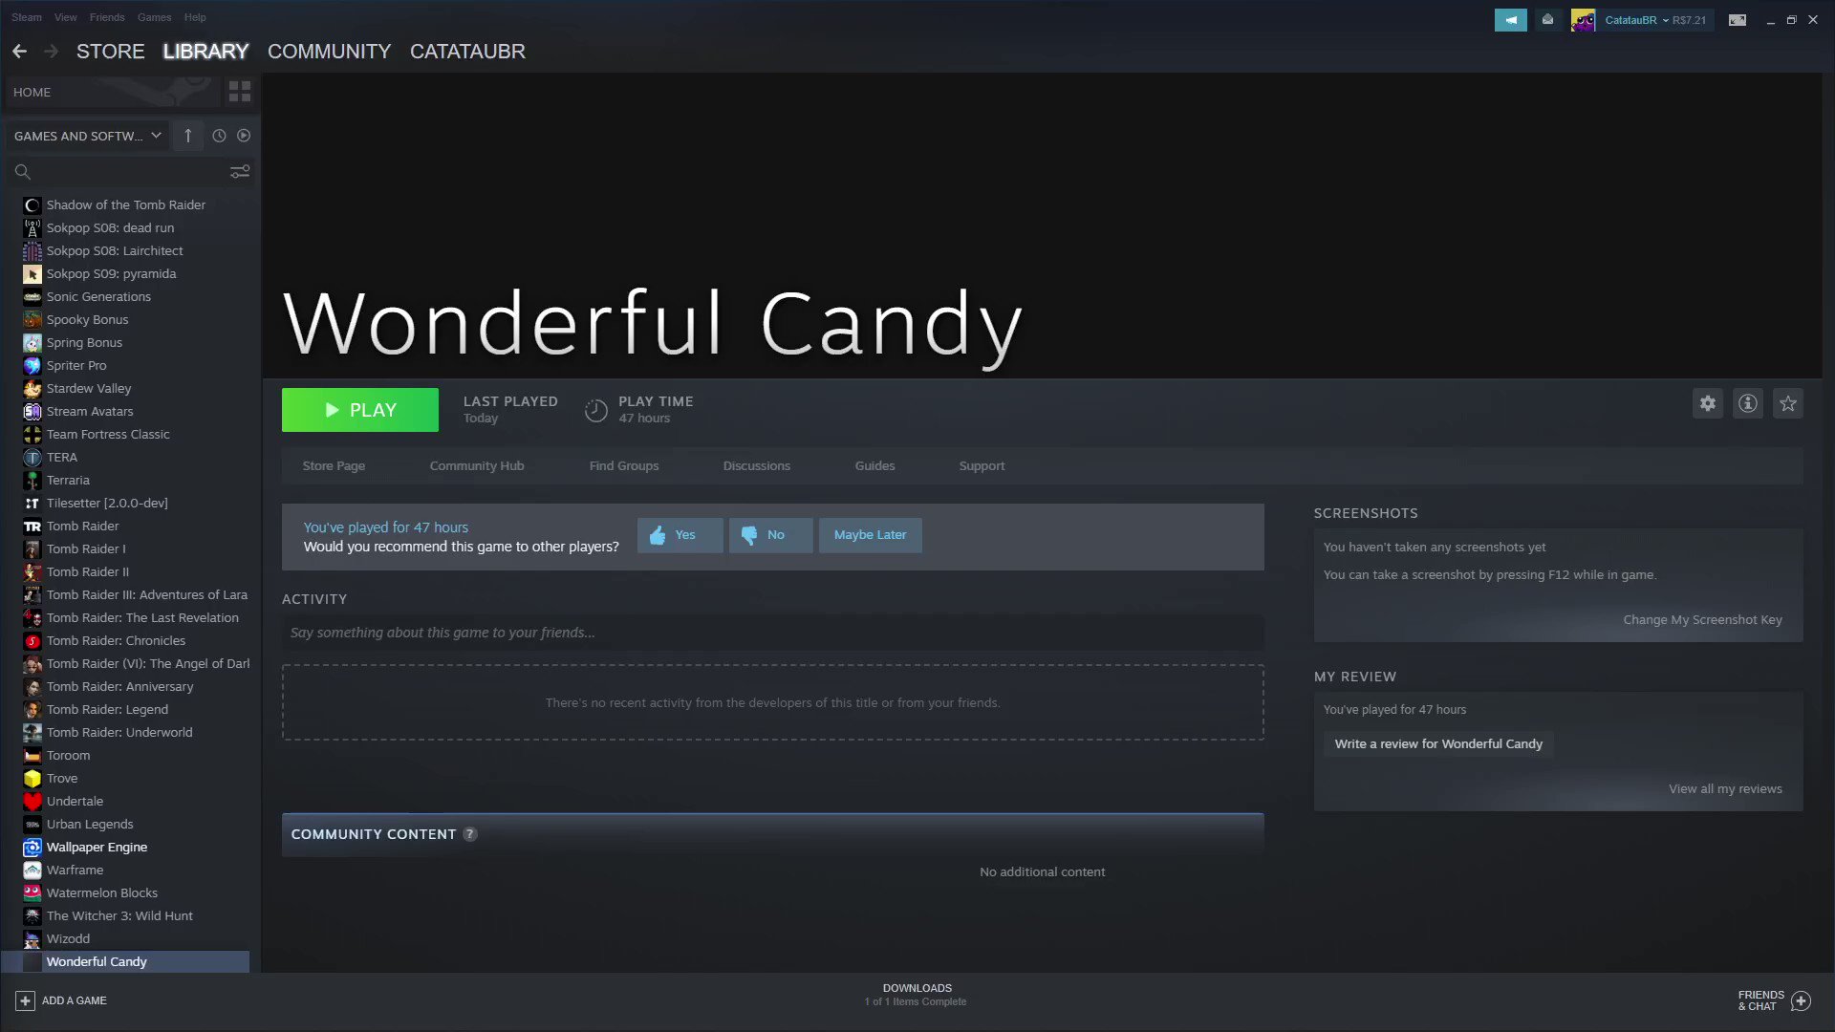
Task: Open the Games and Software filter dropdown
Action: (x=87, y=136)
